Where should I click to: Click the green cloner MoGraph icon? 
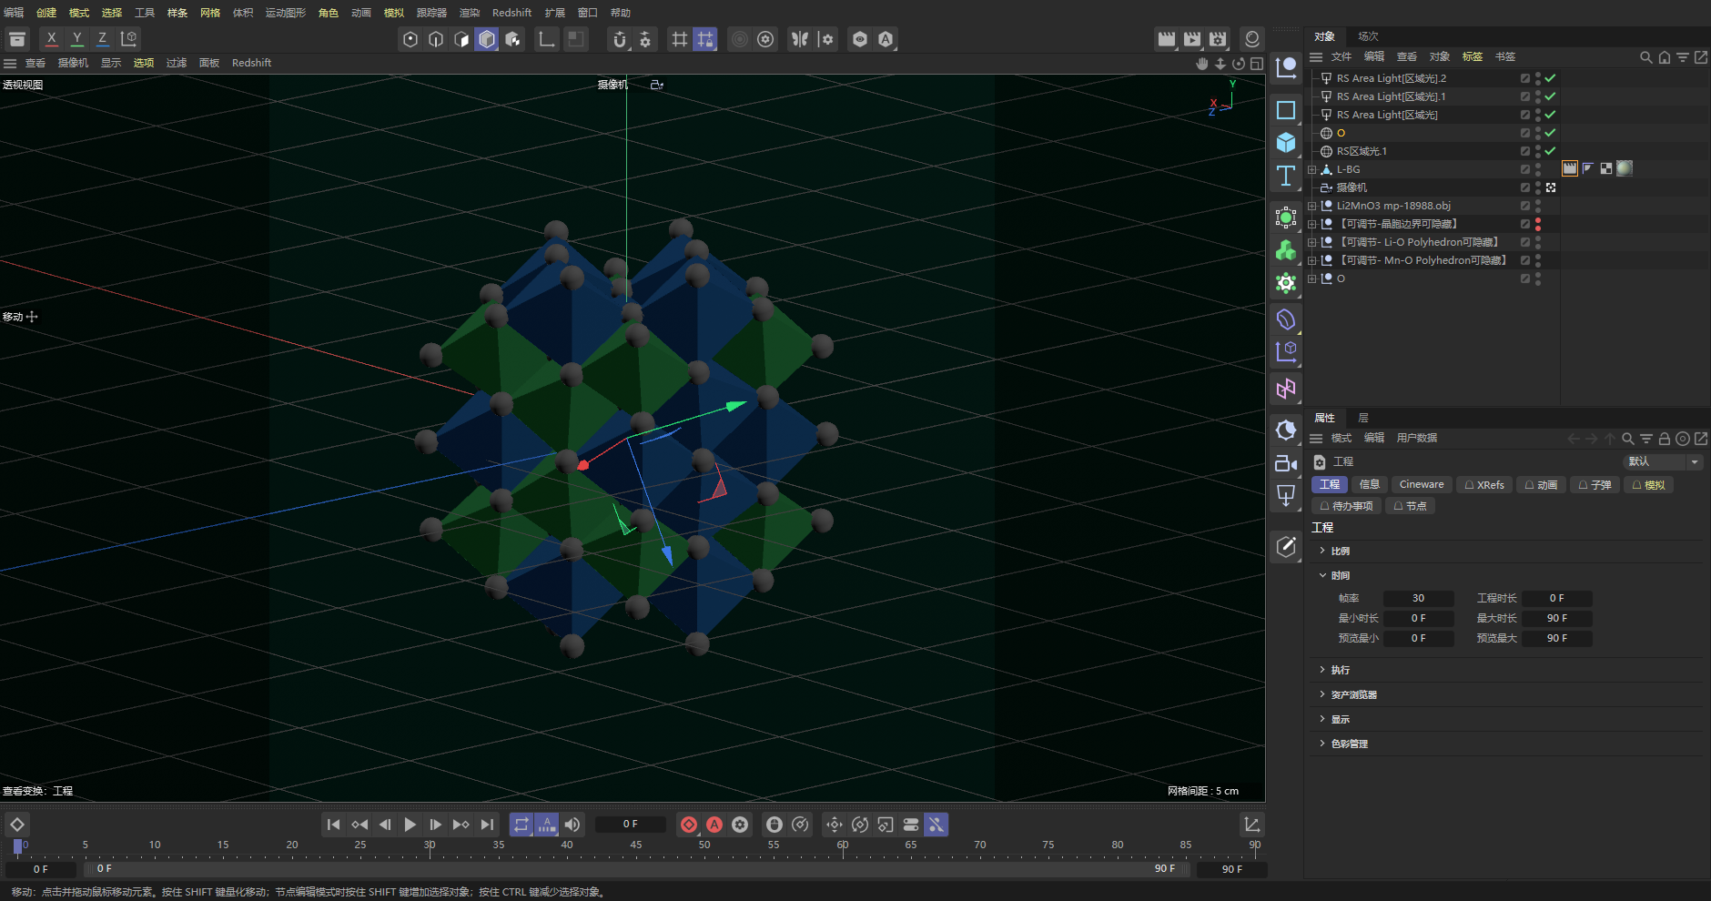(1286, 250)
